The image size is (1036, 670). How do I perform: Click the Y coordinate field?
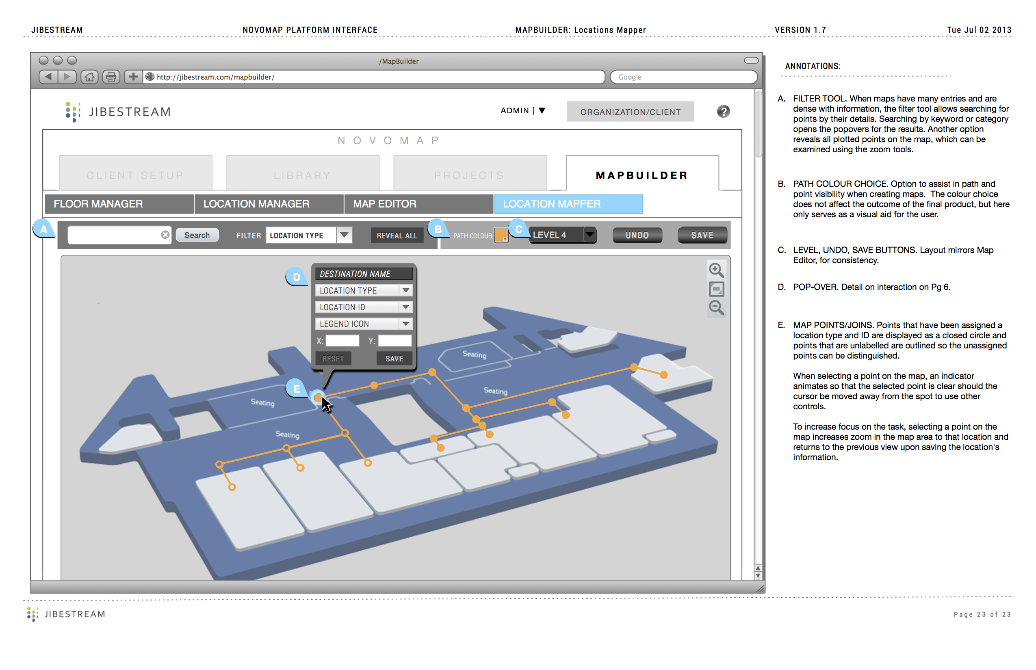coord(395,341)
